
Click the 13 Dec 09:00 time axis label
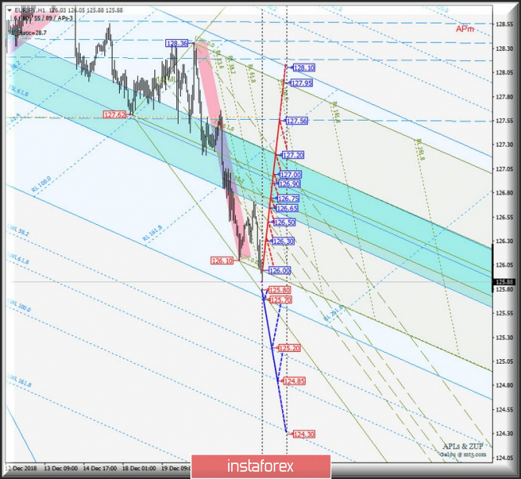[x=61, y=468]
